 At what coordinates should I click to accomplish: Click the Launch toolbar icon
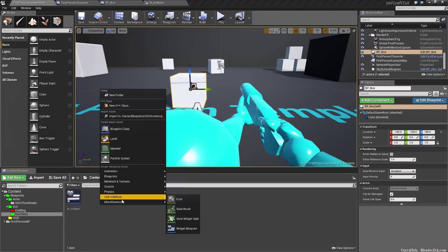240,18
